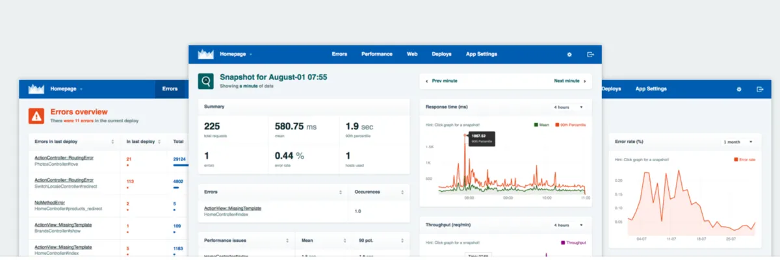Viewport: 780px width, 260px height.
Task: Click the logout icon in the center window
Action: coord(590,55)
